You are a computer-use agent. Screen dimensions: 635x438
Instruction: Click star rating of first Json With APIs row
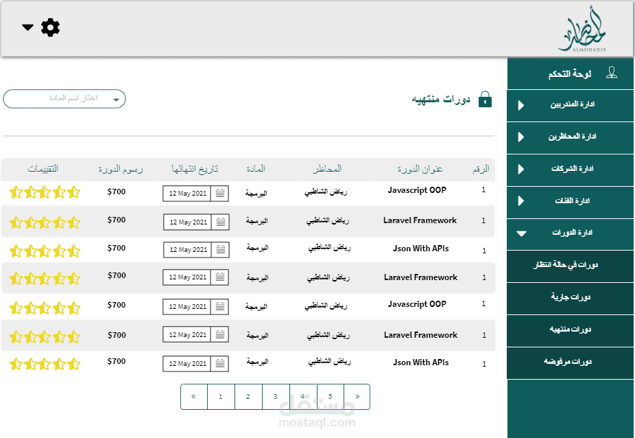coord(45,251)
